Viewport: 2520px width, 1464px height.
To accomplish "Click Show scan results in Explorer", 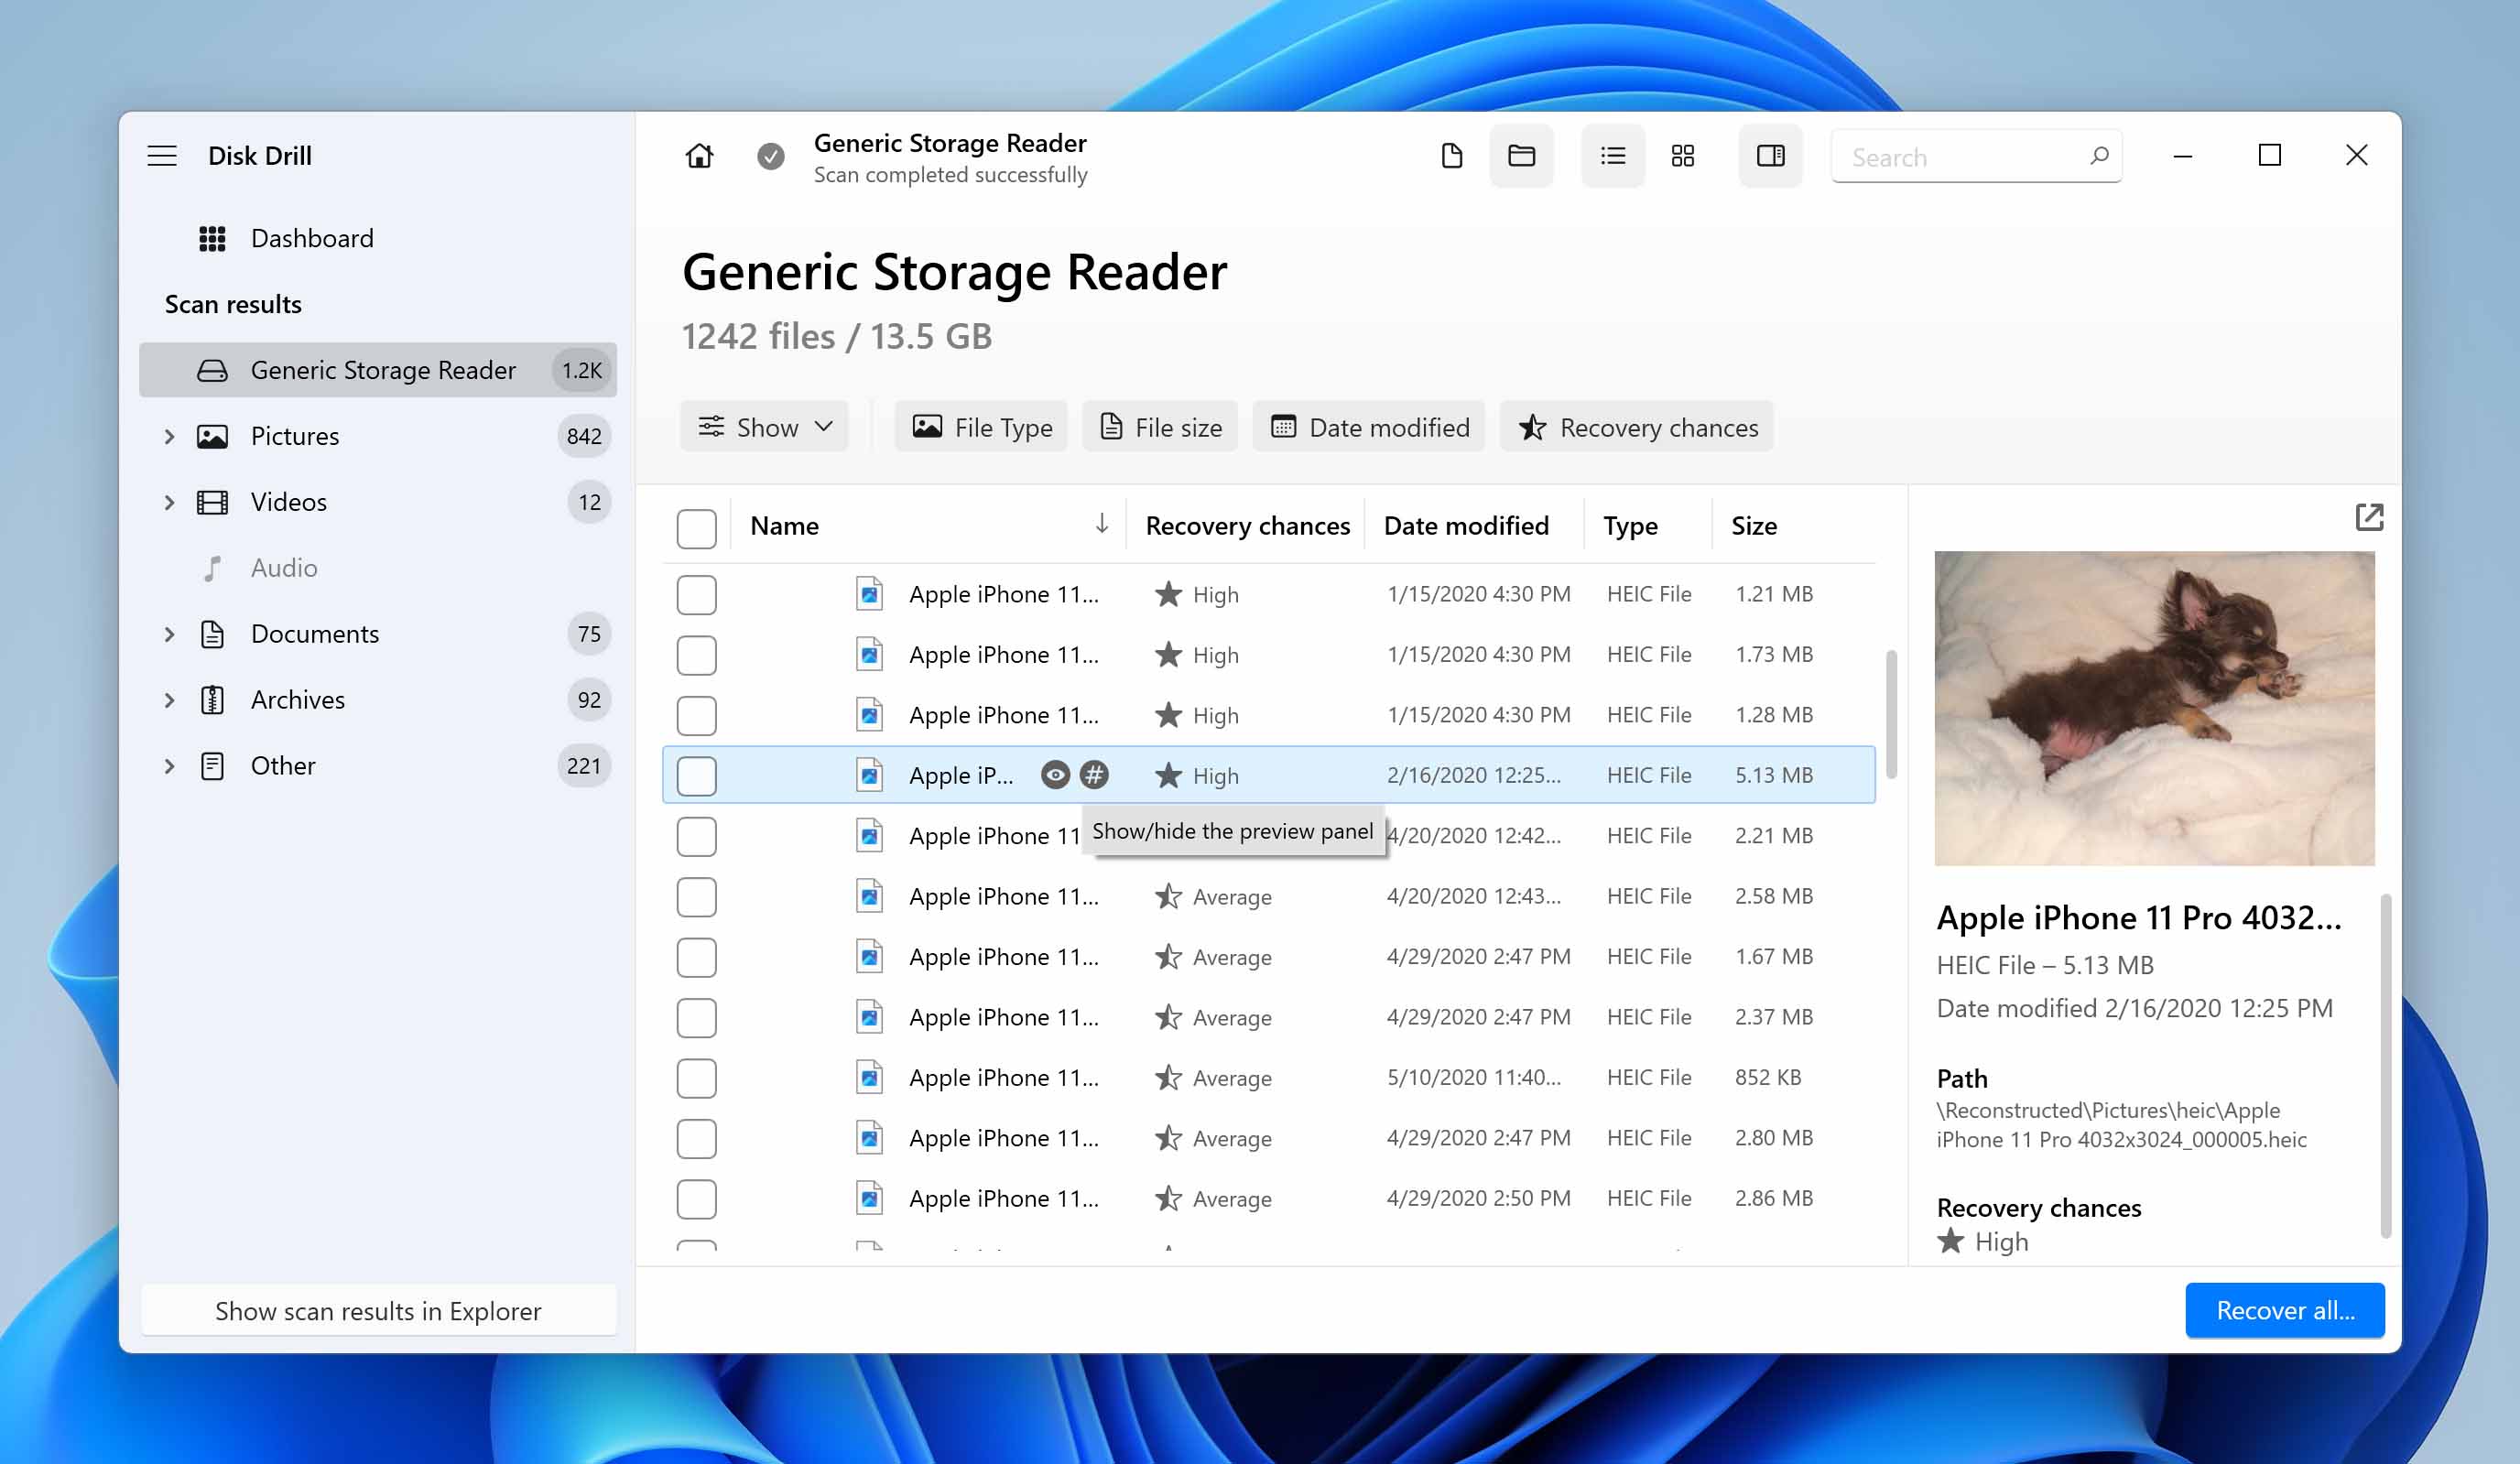I will click(378, 1309).
